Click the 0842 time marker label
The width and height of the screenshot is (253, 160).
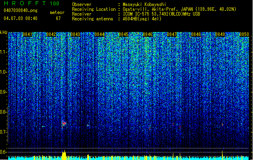click(51, 34)
